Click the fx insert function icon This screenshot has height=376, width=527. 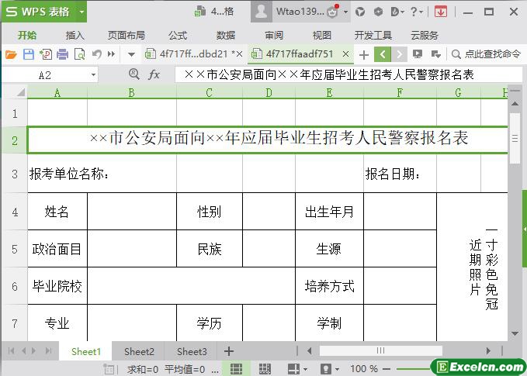[154, 74]
